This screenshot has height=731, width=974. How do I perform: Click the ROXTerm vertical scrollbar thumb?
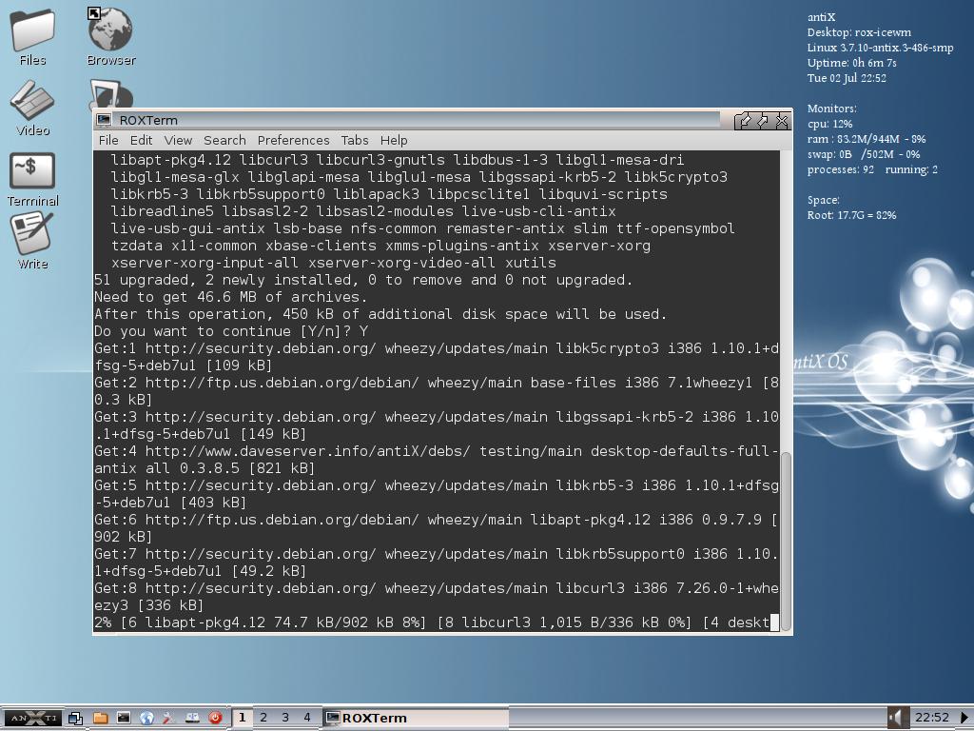785,541
